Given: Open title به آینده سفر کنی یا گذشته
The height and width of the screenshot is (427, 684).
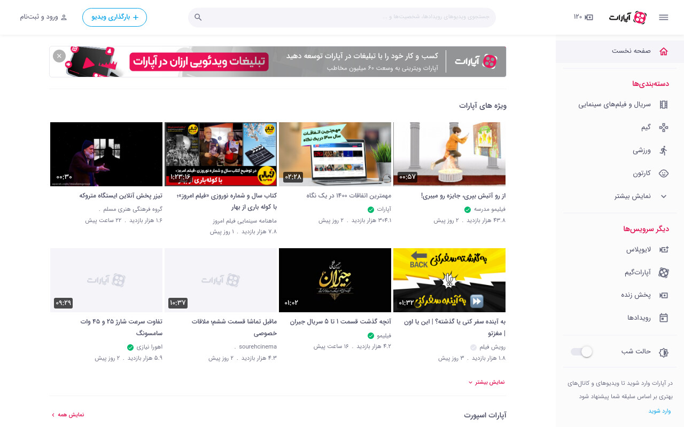Looking at the screenshot, I should (455, 327).
